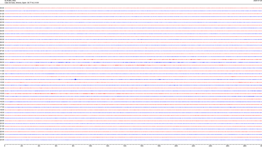Click the 04:30 time label

[2, 34]
